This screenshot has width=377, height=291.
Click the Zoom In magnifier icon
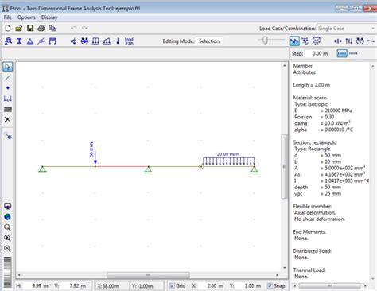7,238
